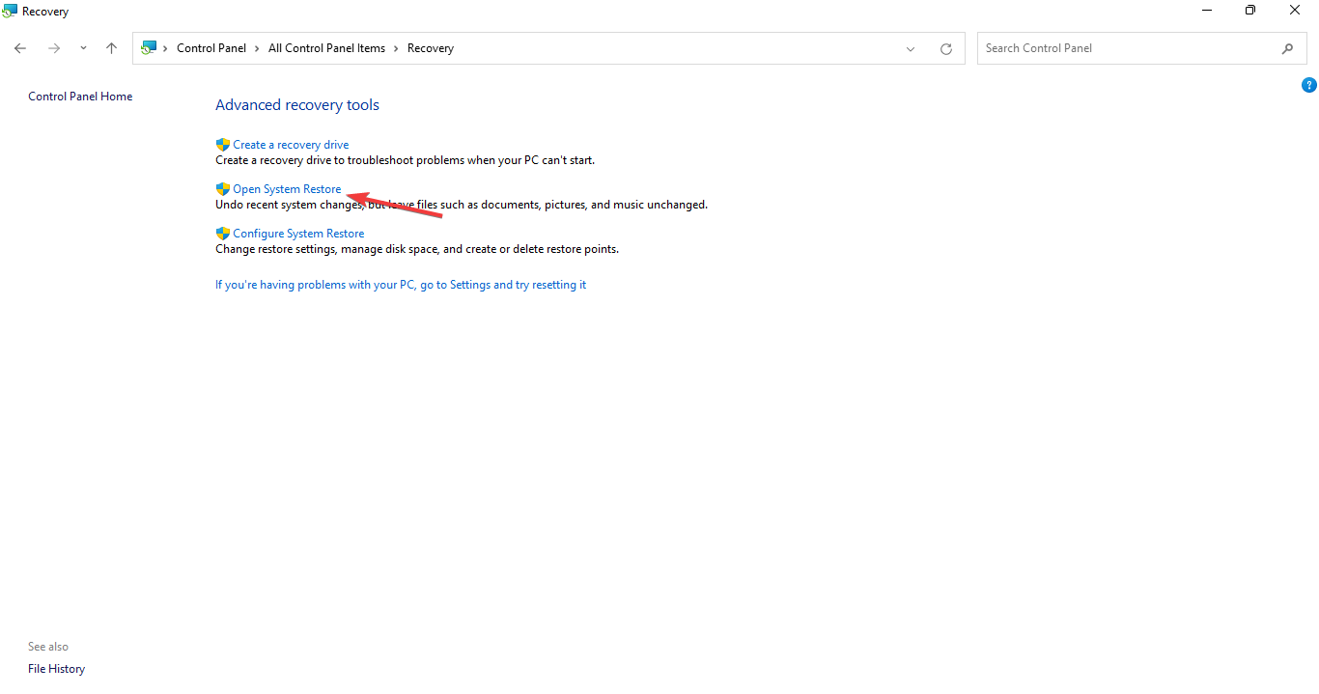This screenshot has height=694, width=1319.
Task: Refresh the Recovery page
Action: click(x=946, y=49)
